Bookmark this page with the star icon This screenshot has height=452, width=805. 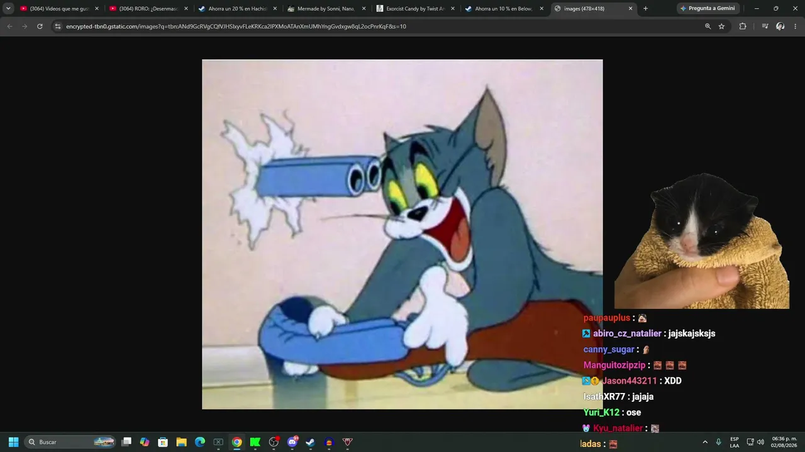pos(721,26)
